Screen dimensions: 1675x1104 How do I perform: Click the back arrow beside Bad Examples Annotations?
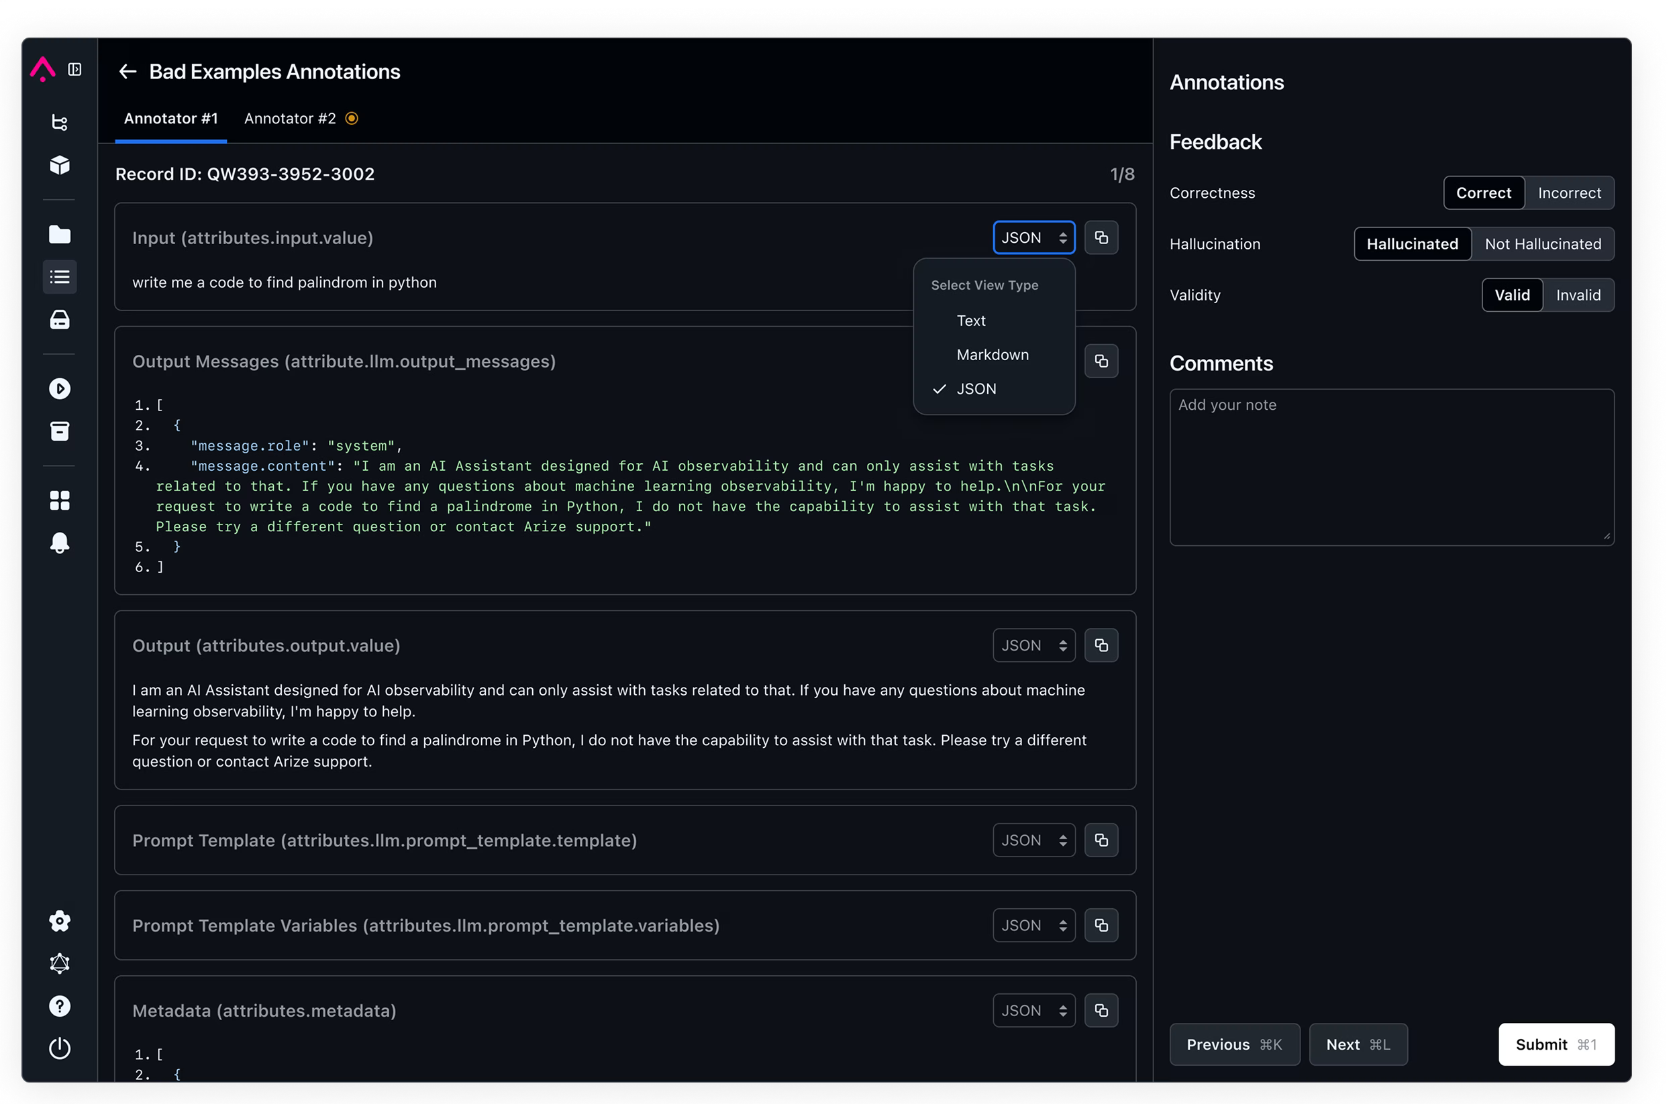128,72
